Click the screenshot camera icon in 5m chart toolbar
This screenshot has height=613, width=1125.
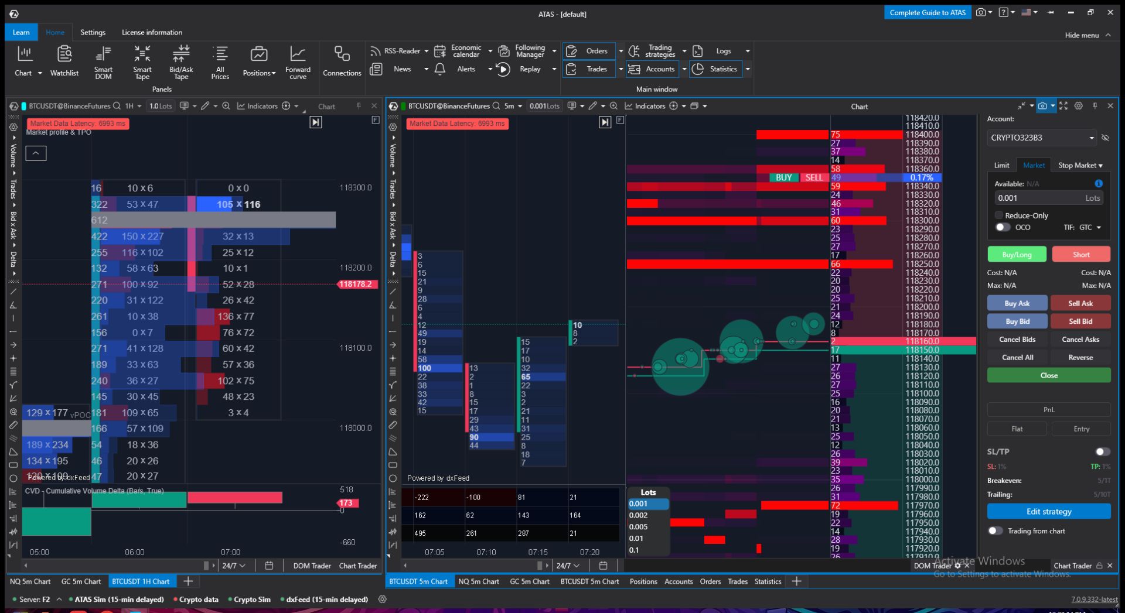pyautogui.click(x=1042, y=106)
